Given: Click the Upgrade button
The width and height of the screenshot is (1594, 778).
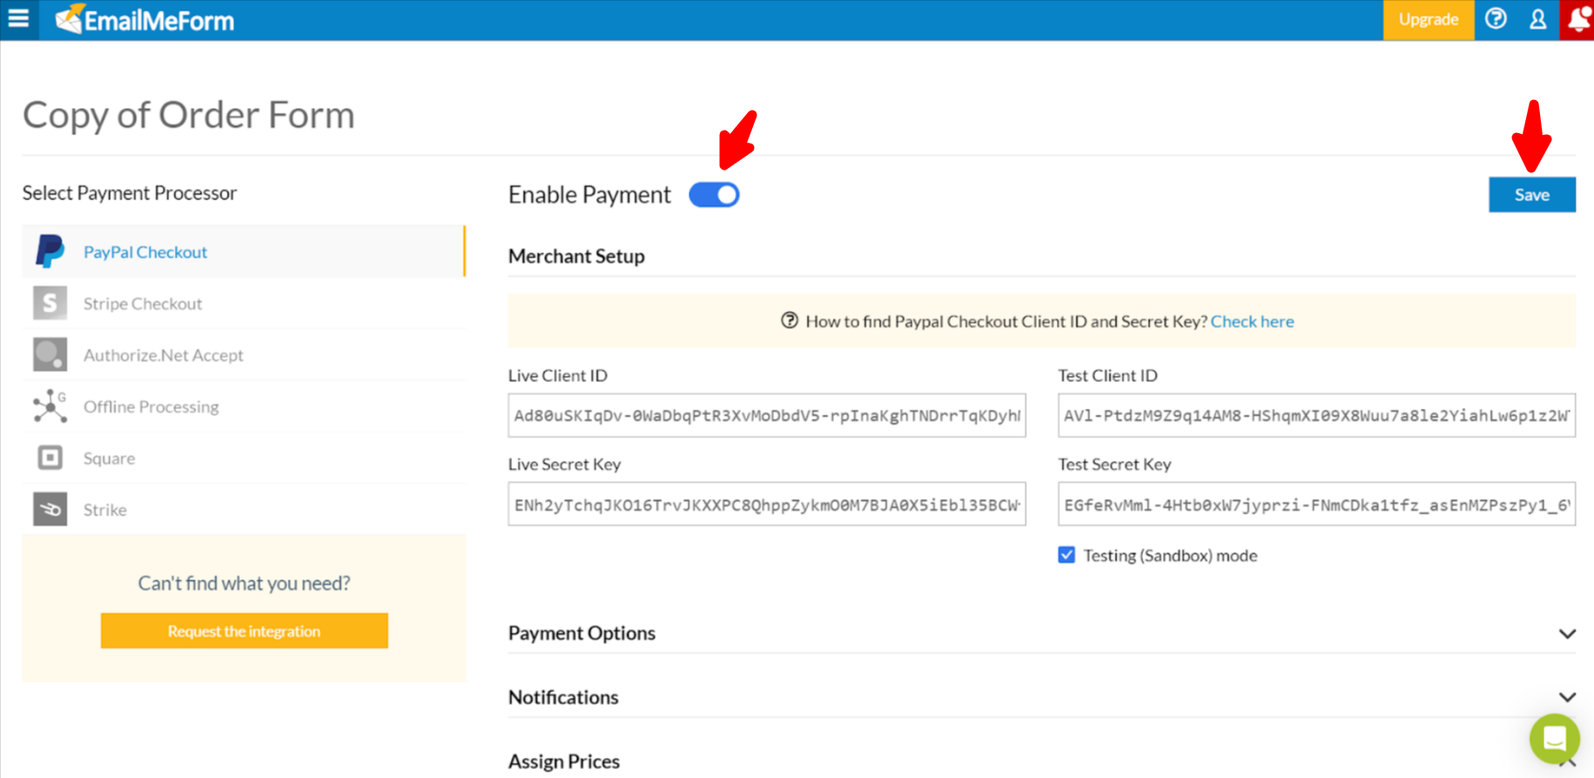Looking at the screenshot, I should click(x=1428, y=19).
